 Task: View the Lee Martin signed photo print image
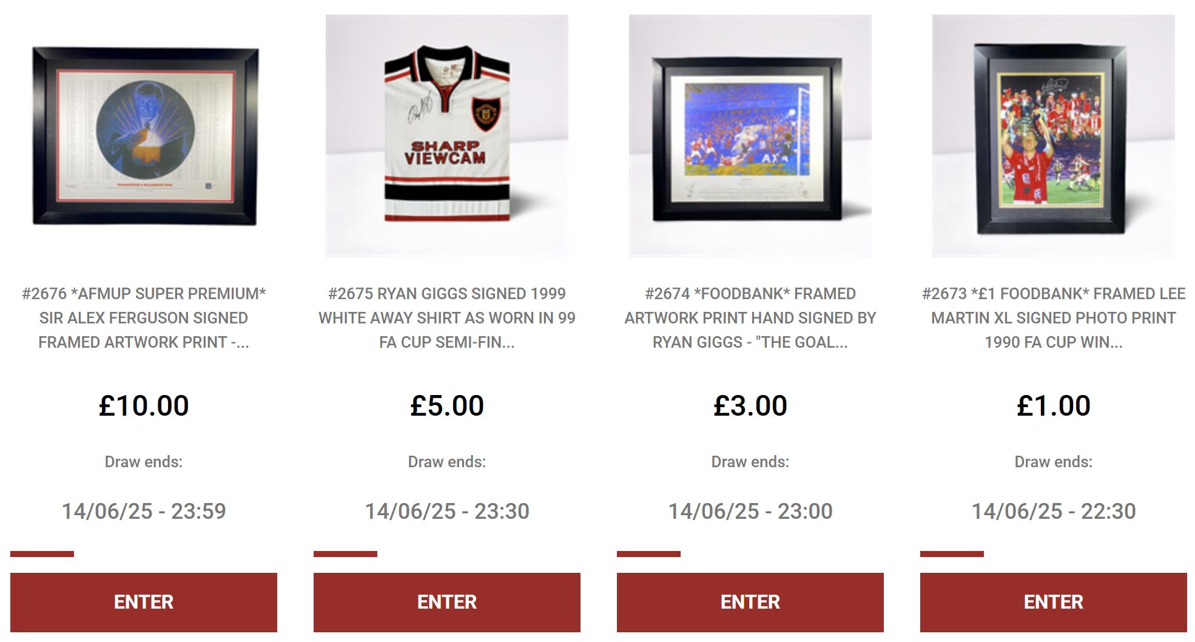click(1054, 136)
